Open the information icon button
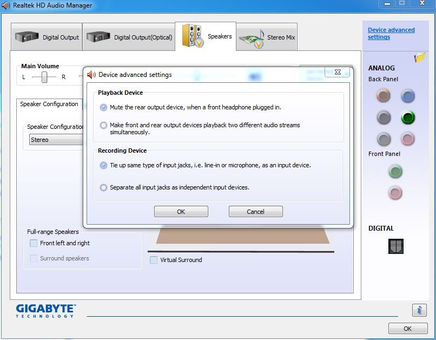436x340 pixels. pos(419,310)
